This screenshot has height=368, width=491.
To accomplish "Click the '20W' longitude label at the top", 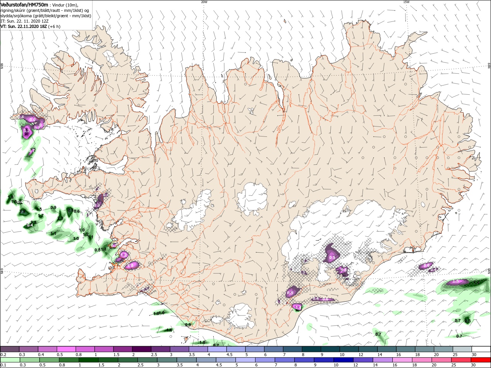I will [x=204, y=2].
